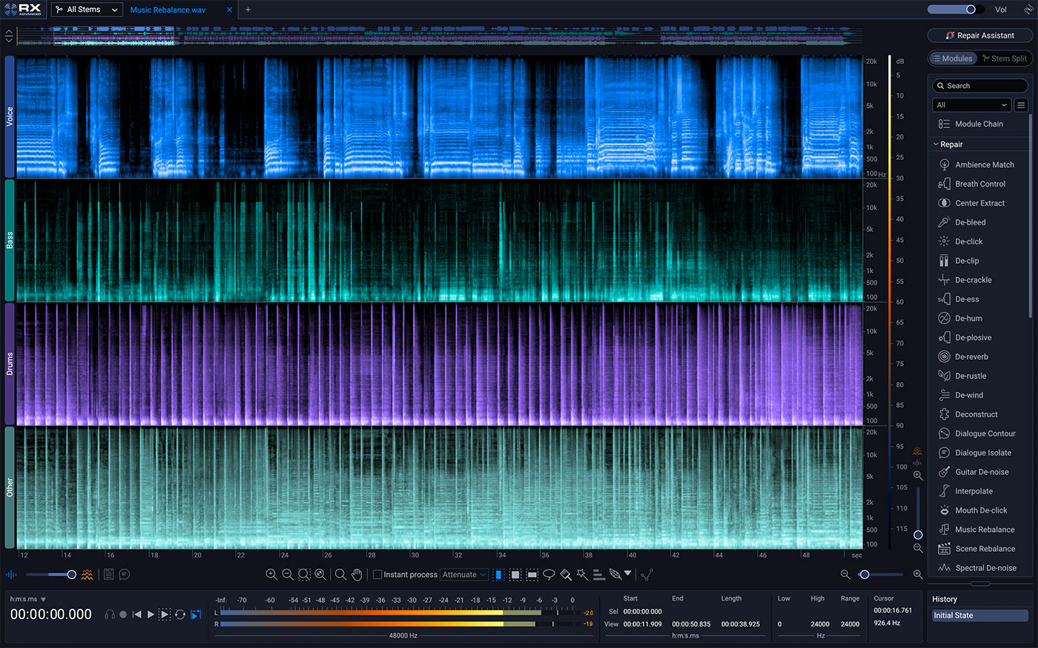This screenshot has height=648, width=1038.
Task: Open the De-hum module
Action: click(x=968, y=318)
